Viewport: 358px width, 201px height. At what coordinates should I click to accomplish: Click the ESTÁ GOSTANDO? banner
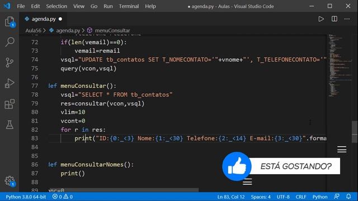point(296,166)
